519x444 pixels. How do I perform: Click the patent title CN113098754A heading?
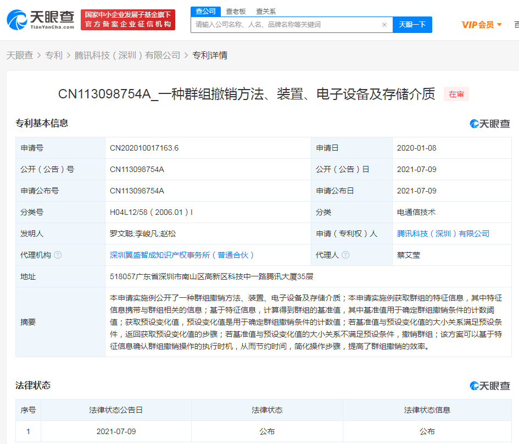tap(246, 94)
